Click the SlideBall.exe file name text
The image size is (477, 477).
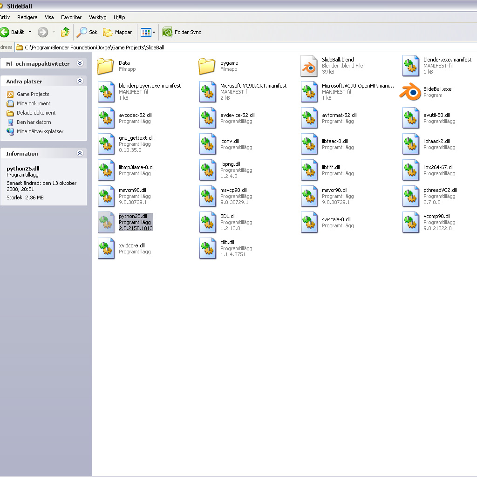437,89
